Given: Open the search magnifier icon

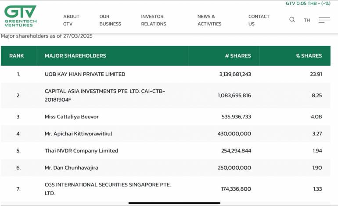Looking at the screenshot, I should [292, 20].
